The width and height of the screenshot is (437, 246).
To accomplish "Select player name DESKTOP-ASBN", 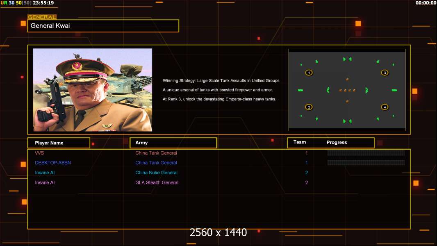I will (52, 163).
